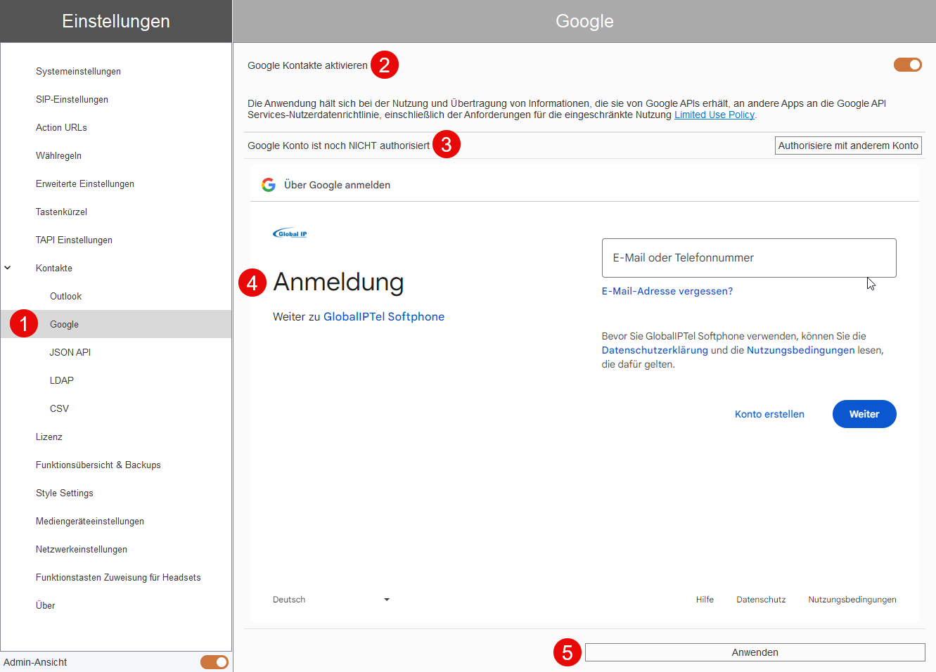Open Funktionsübersicht & Backups
This screenshot has height=672, width=936.
[x=98, y=465]
